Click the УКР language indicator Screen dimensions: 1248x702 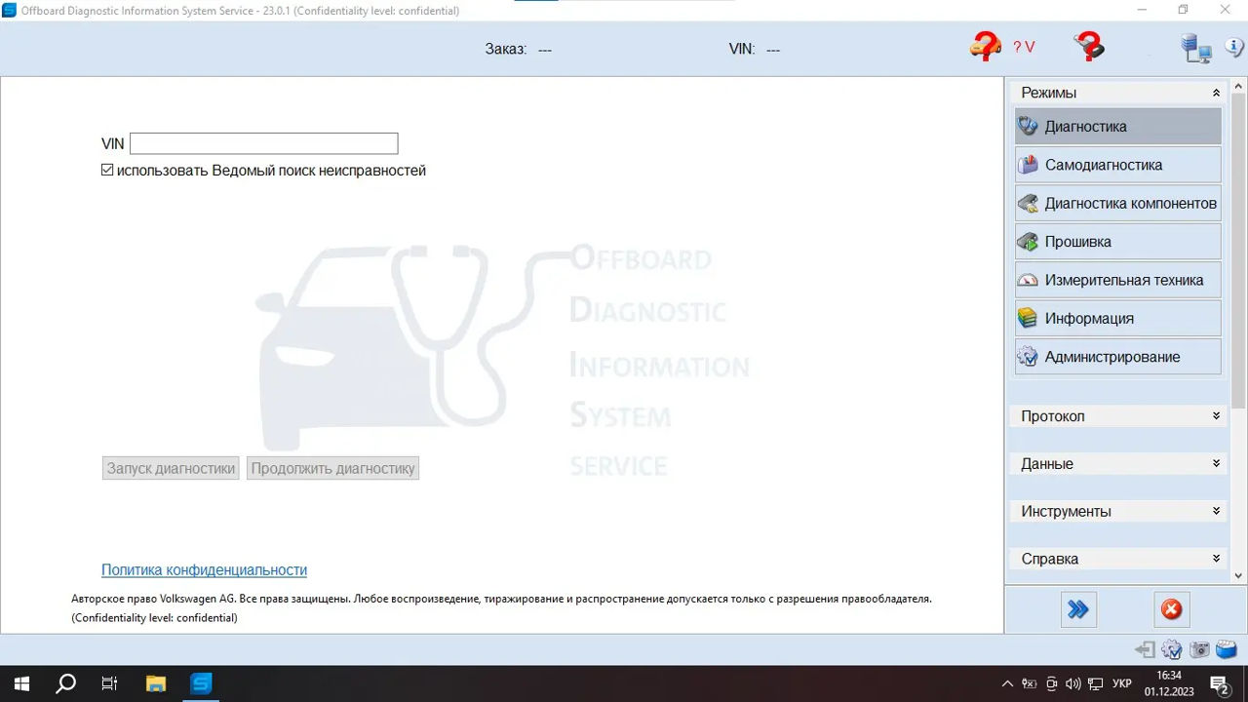pos(1122,683)
